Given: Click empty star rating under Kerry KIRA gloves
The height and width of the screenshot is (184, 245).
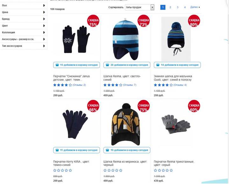Looking at the screenshot, I should click(x=62, y=170).
